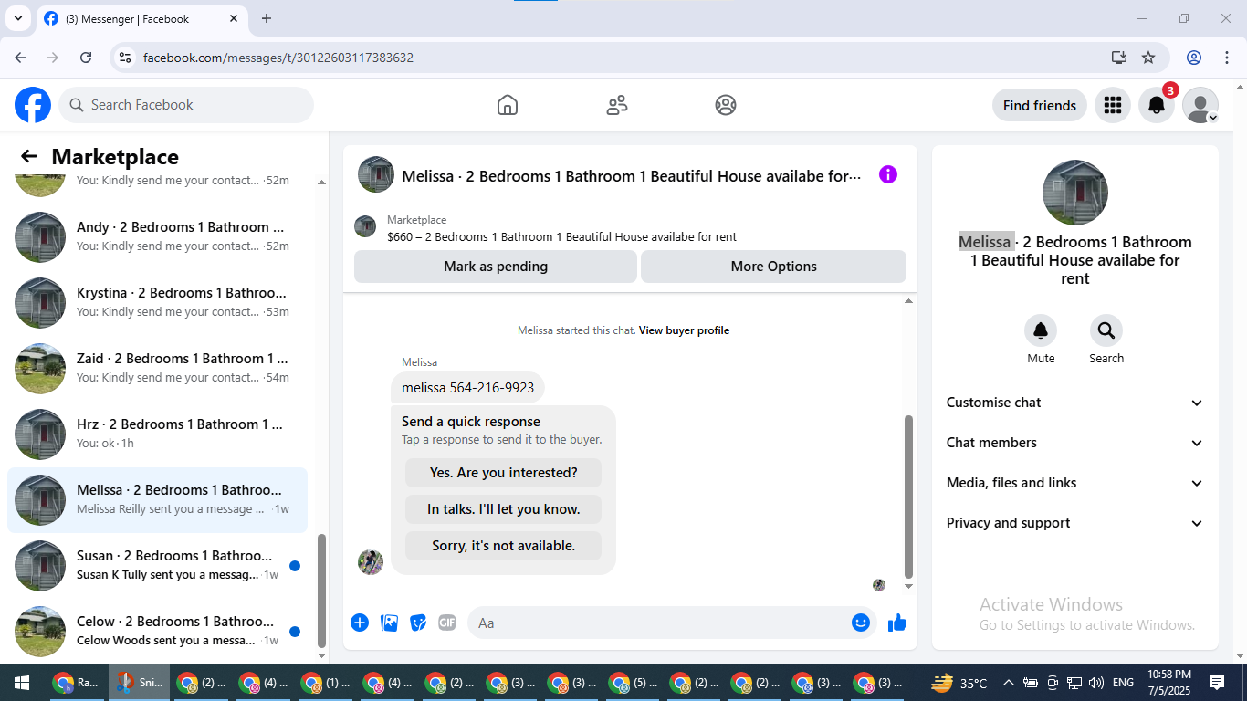Viewport: 1247px width, 701px height.
Task: Open Chrome profile icon
Action: point(1194,58)
